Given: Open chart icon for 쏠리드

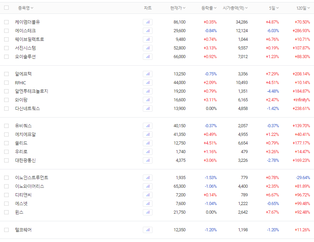Looking at the screenshot, I should (148, 143).
